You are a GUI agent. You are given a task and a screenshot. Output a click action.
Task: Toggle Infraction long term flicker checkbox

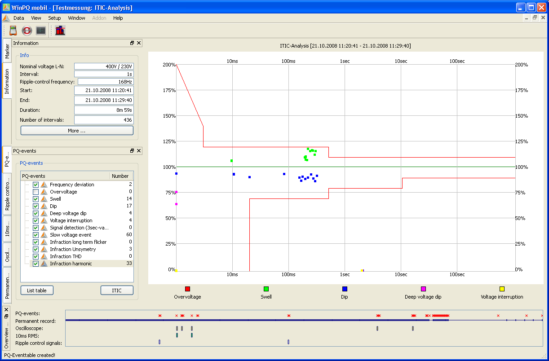(35, 242)
